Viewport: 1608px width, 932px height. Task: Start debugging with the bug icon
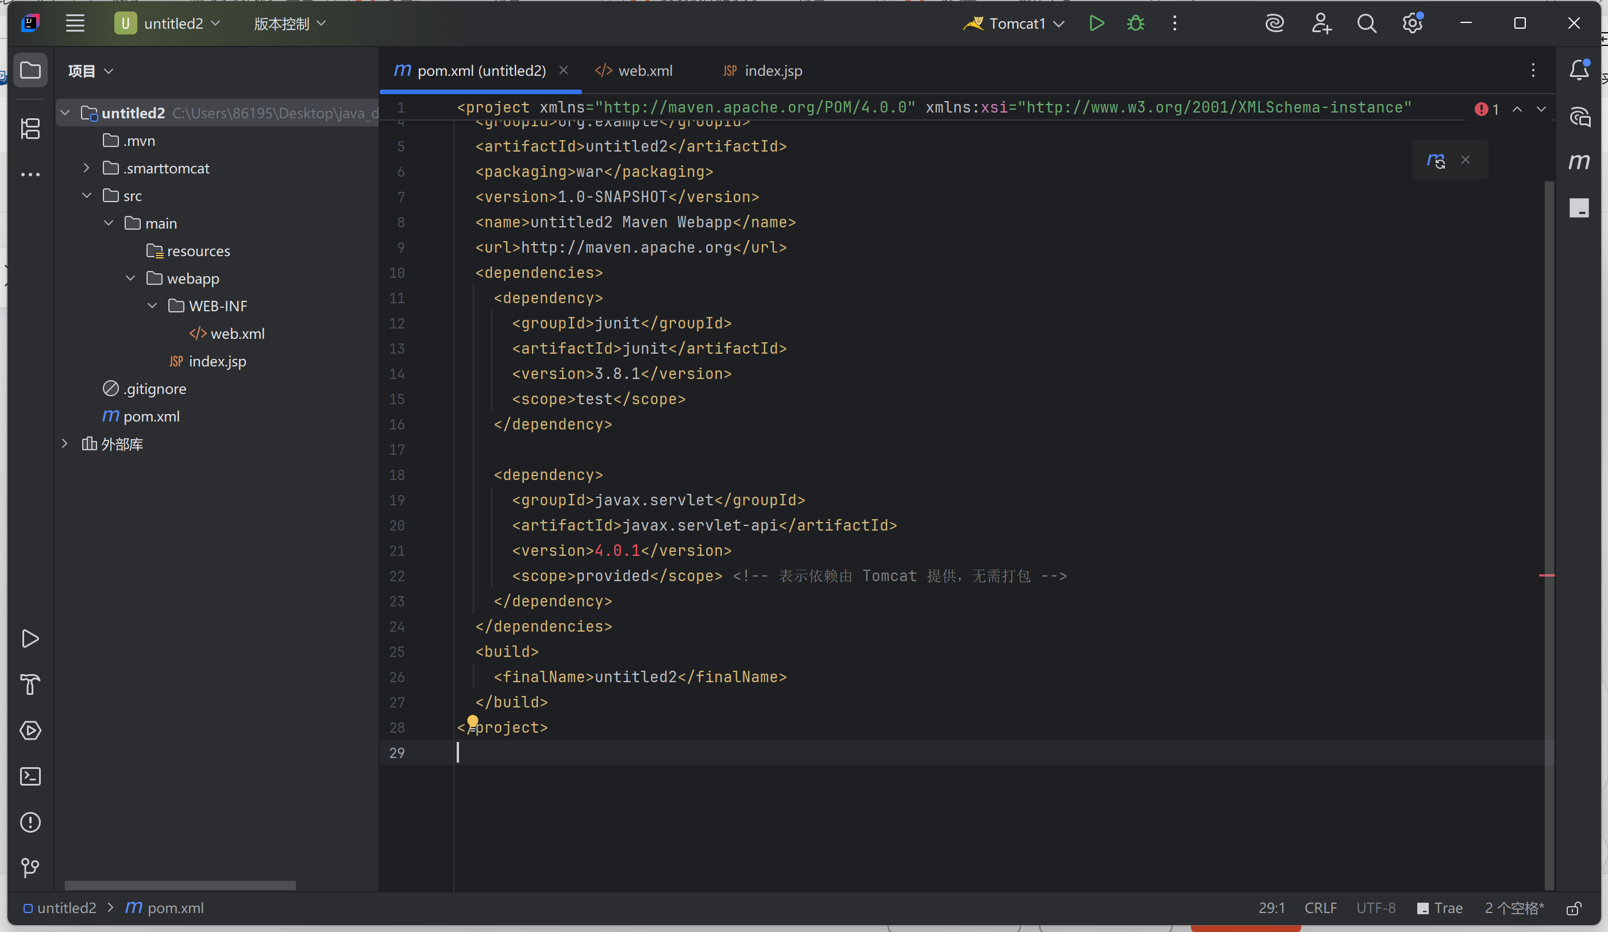(x=1135, y=24)
